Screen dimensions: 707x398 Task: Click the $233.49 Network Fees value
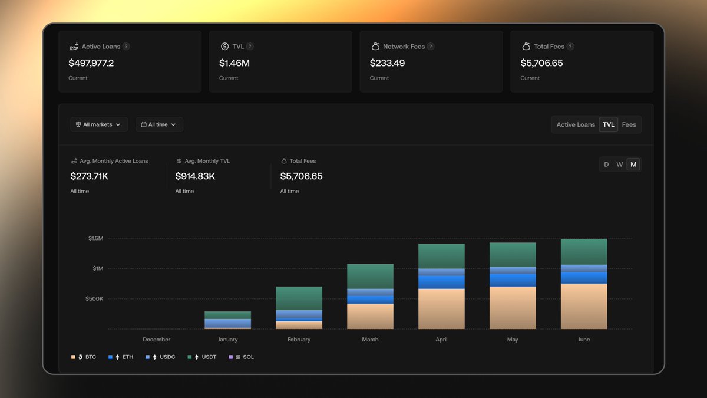(387, 63)
